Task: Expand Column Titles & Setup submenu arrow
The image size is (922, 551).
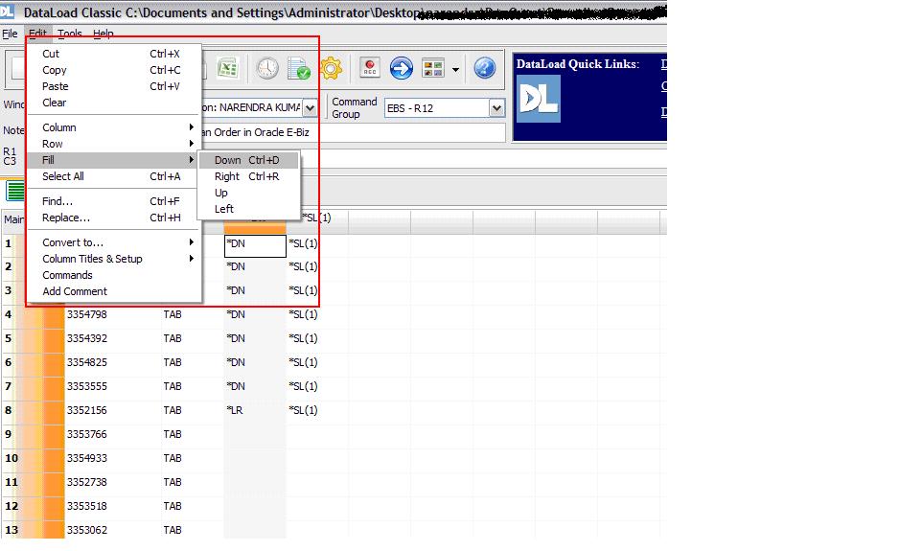Action: 191,259
